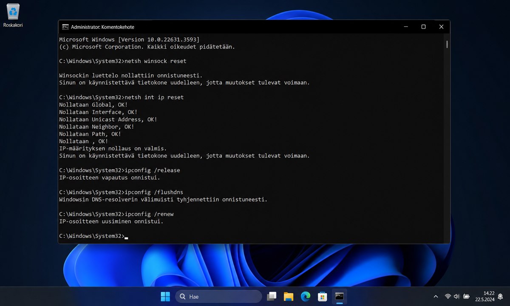Click the 'ipconfig /renew' command line

[116, 214]
